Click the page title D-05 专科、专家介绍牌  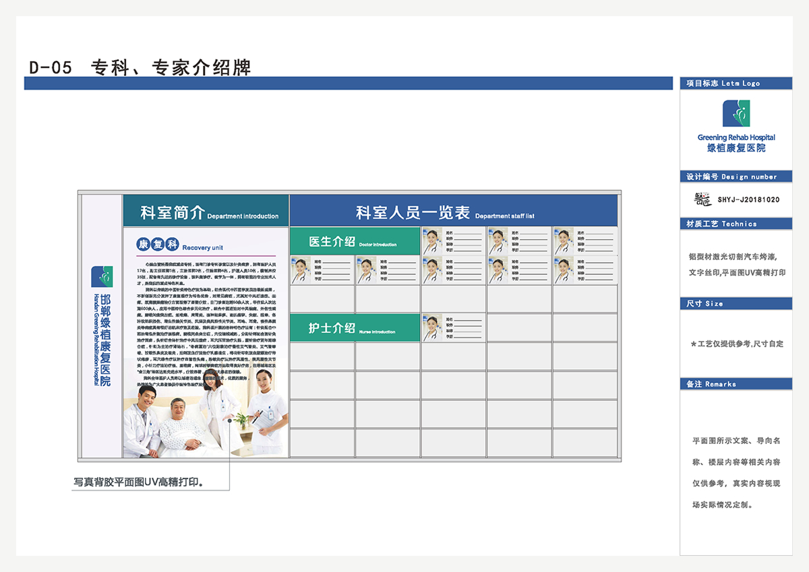[x=140, y=67]
